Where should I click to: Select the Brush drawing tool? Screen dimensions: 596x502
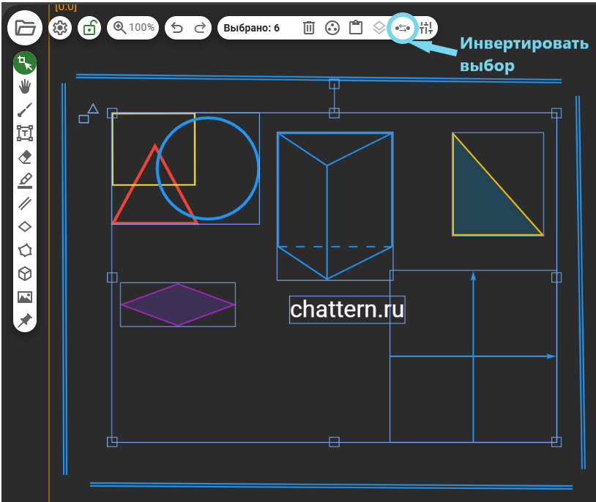click(x=25, y=110)
